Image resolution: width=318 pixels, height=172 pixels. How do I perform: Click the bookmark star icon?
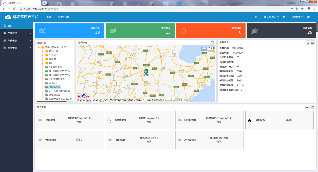click(302, 9)
